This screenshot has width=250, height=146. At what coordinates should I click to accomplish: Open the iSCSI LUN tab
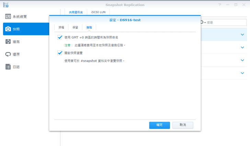pyautogui.click(x=98, y=12)
